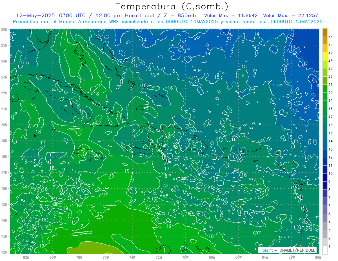Click the 62W longitude label
338x261 pixels.
pyautogui.click(x=292, y=257)
